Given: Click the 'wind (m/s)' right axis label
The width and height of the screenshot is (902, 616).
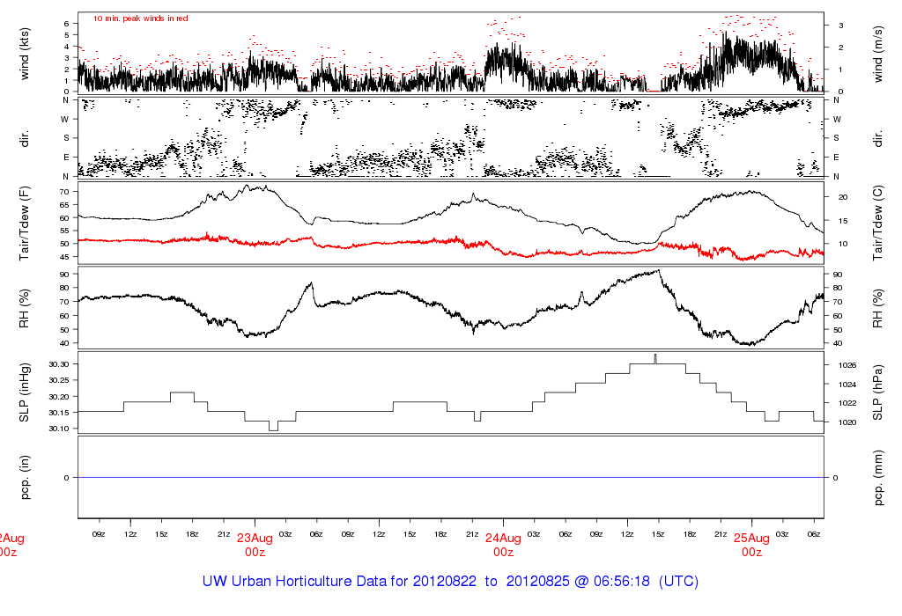Looking at the screenshot, I should (x=878, y=54).
